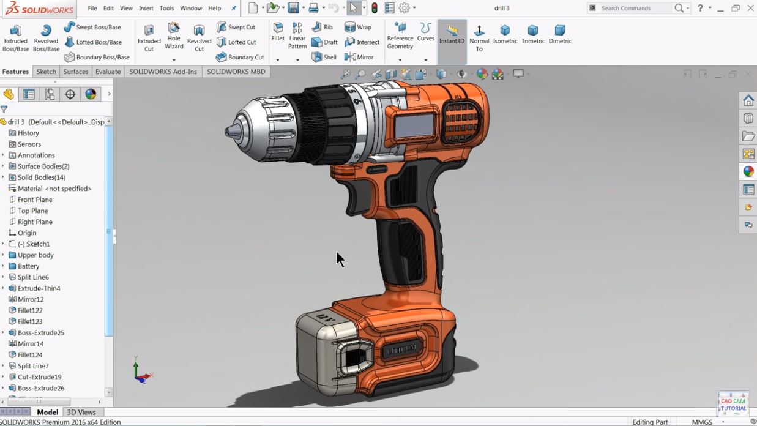Click the Boundary Cut button
The height and width of the screenshot is (426, 757).
point(240,57)
